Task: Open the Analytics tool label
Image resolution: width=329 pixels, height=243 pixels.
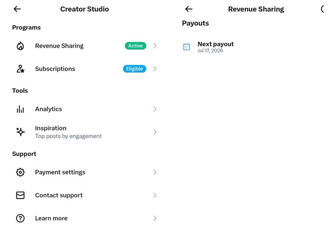Action: [x=48, y=109]
